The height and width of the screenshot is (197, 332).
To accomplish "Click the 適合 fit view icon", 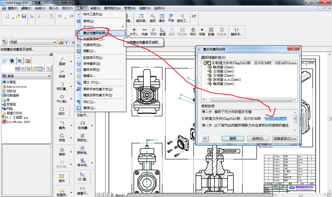I will (162, 18).
